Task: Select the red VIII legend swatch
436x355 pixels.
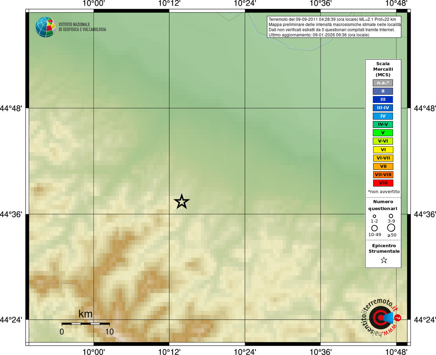Action: tap(383, 183)
